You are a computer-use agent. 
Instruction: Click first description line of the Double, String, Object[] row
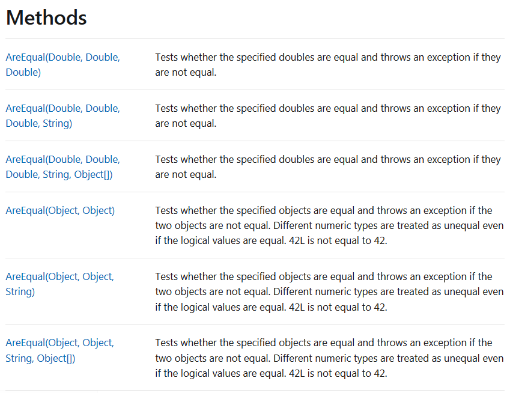328,159
